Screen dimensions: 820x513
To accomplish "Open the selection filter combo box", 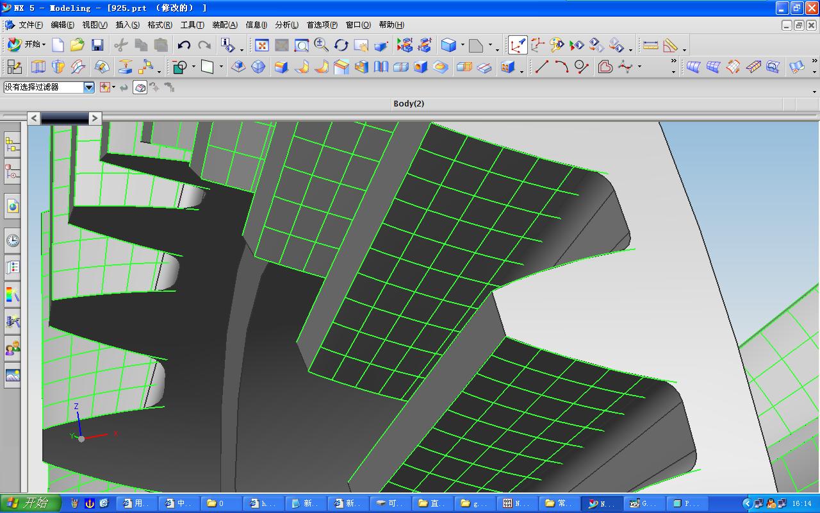I will pyautogui.click(x=49, y=87).
